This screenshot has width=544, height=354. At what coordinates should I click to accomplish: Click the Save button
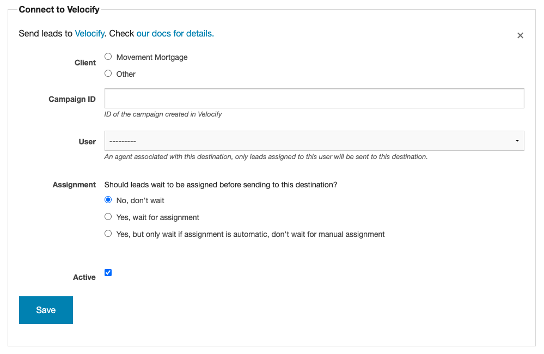pyautogui.click(x=46, y=310)
